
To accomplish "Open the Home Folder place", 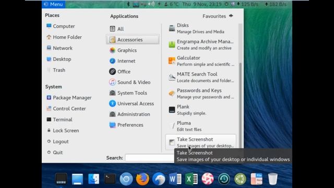I will 64,37.
